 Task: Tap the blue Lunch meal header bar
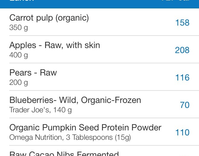(x=99, y=4)
